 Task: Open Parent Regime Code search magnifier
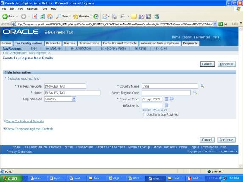195,92
